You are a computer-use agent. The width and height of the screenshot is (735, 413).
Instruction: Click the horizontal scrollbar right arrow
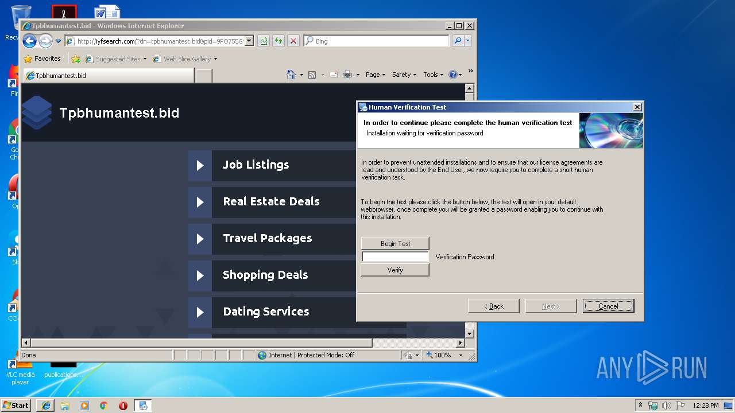(460, 343)
